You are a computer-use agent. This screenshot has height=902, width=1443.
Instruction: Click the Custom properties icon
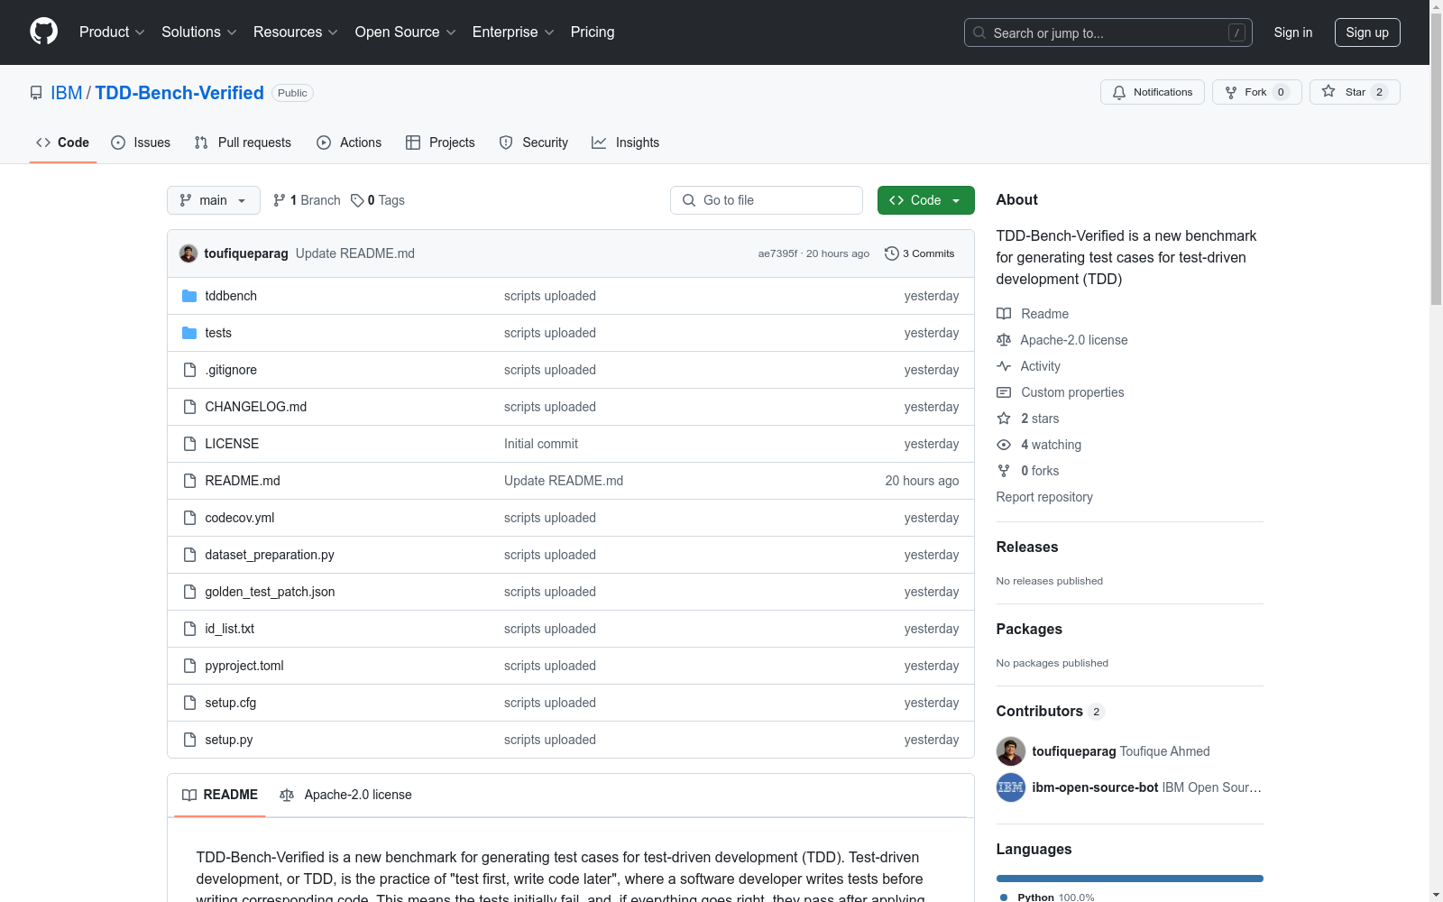[x=1004, y=392]
